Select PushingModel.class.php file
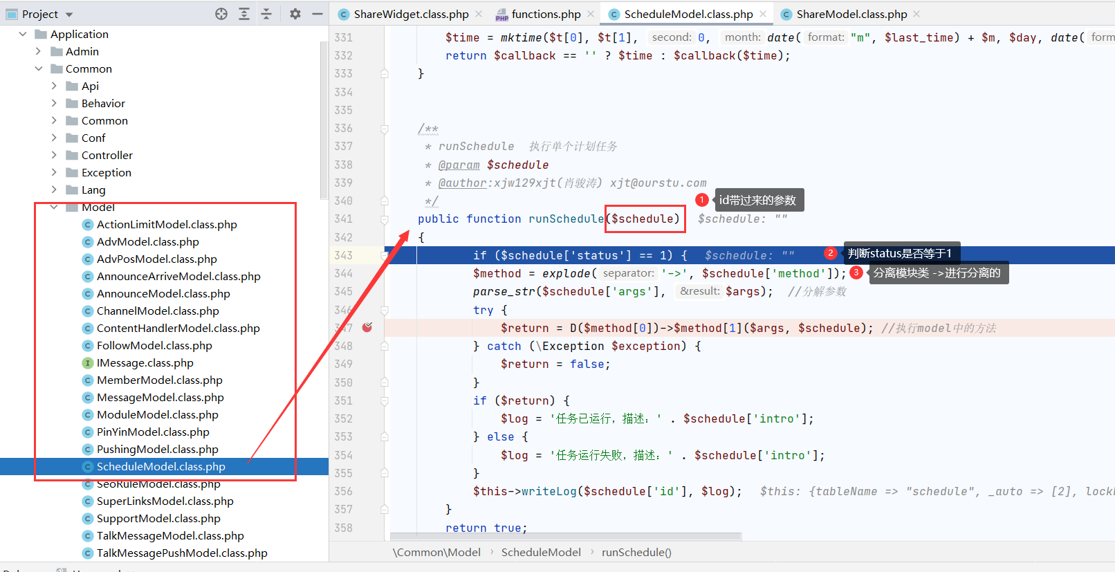 (x=158, y=449)
